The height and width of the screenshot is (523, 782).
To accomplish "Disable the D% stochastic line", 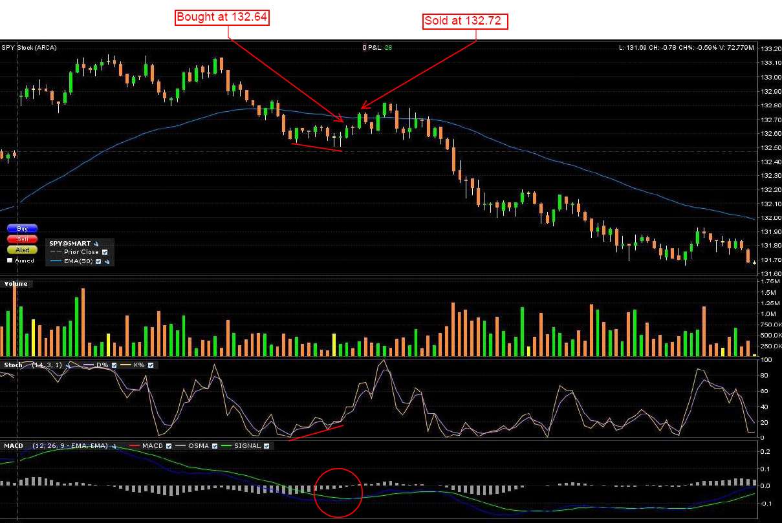I will click(x=115, y=365).
